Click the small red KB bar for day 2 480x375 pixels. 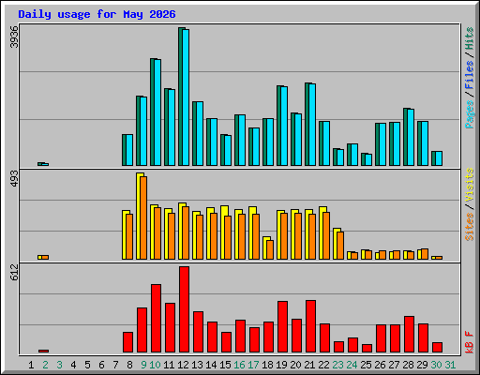tap(43, 351)
